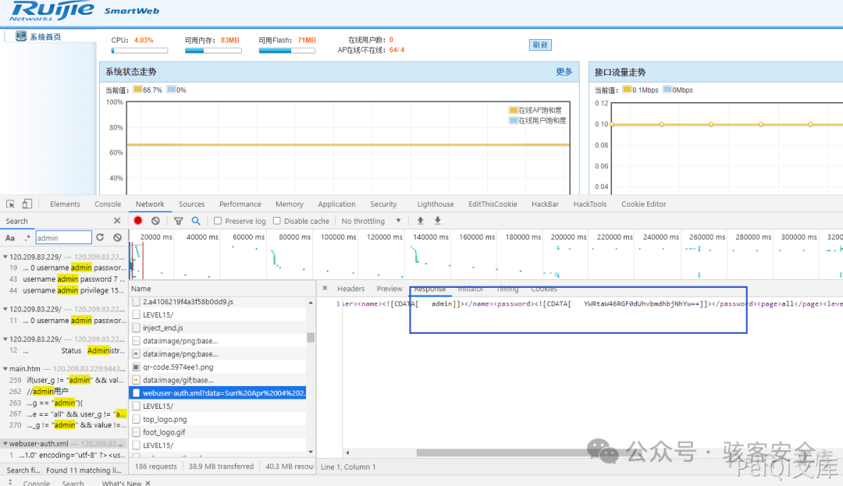Open the No throttling dropdown
This screenshot has width=843, height=486.
click(371, 221)
